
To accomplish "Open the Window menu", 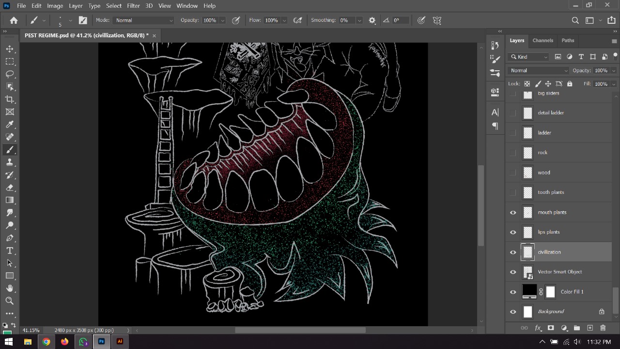I will click(x=187, y=6).
